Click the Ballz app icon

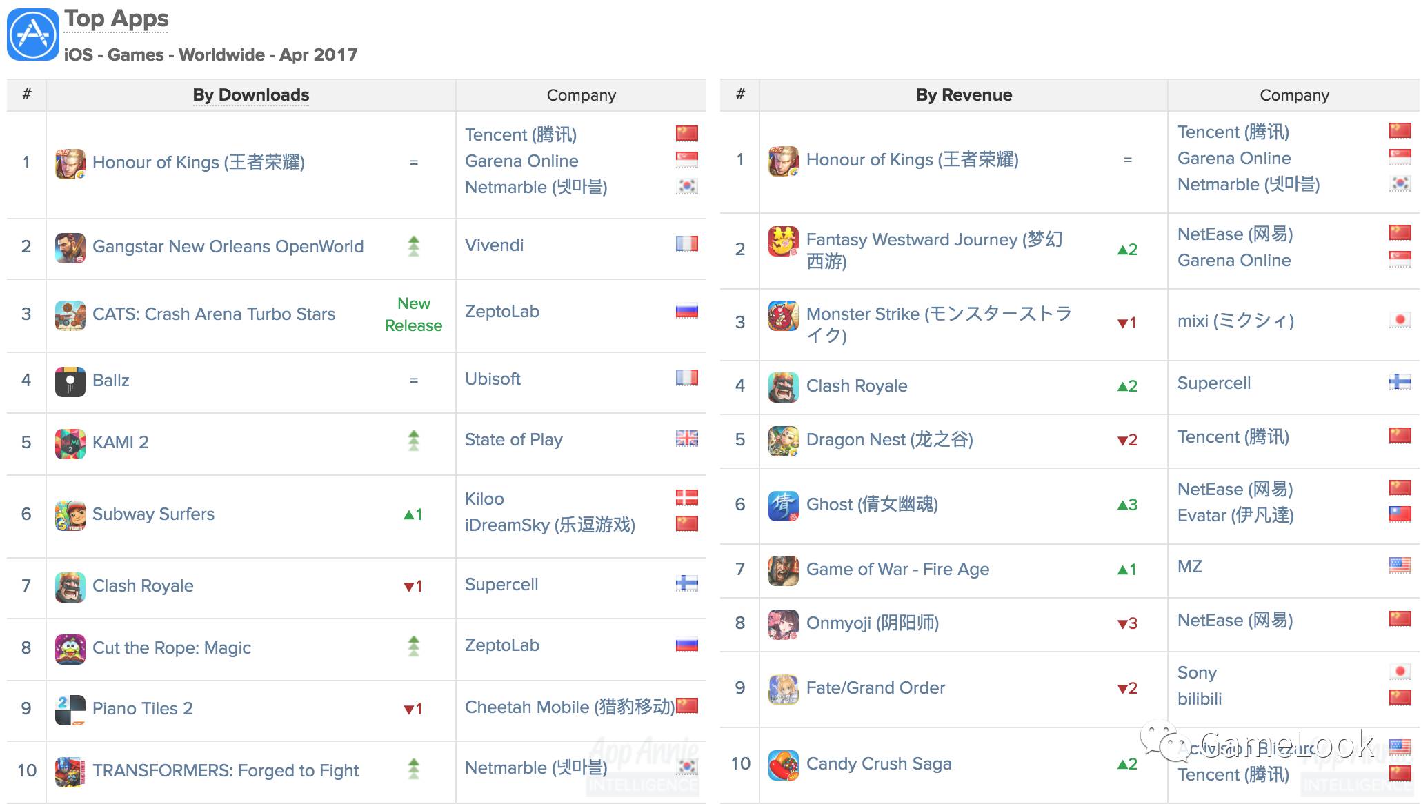70,381
